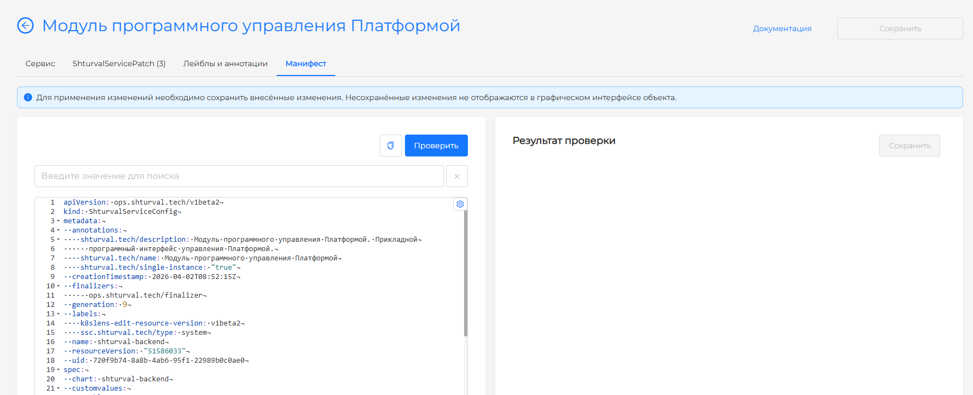Go back using the circled arrow icon
The width and height of the screenshot is (973, 395).
point(26,26)
